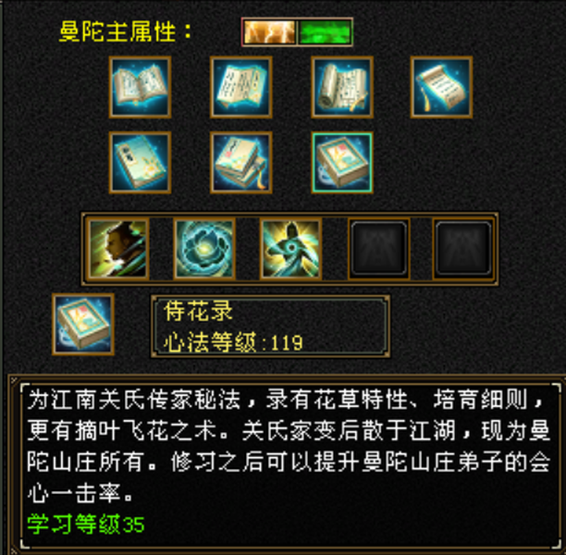The height and width of the screenshot is (555, 566).
Task: Click the folded pamphlet manual icon
Action: click(240, 87)
